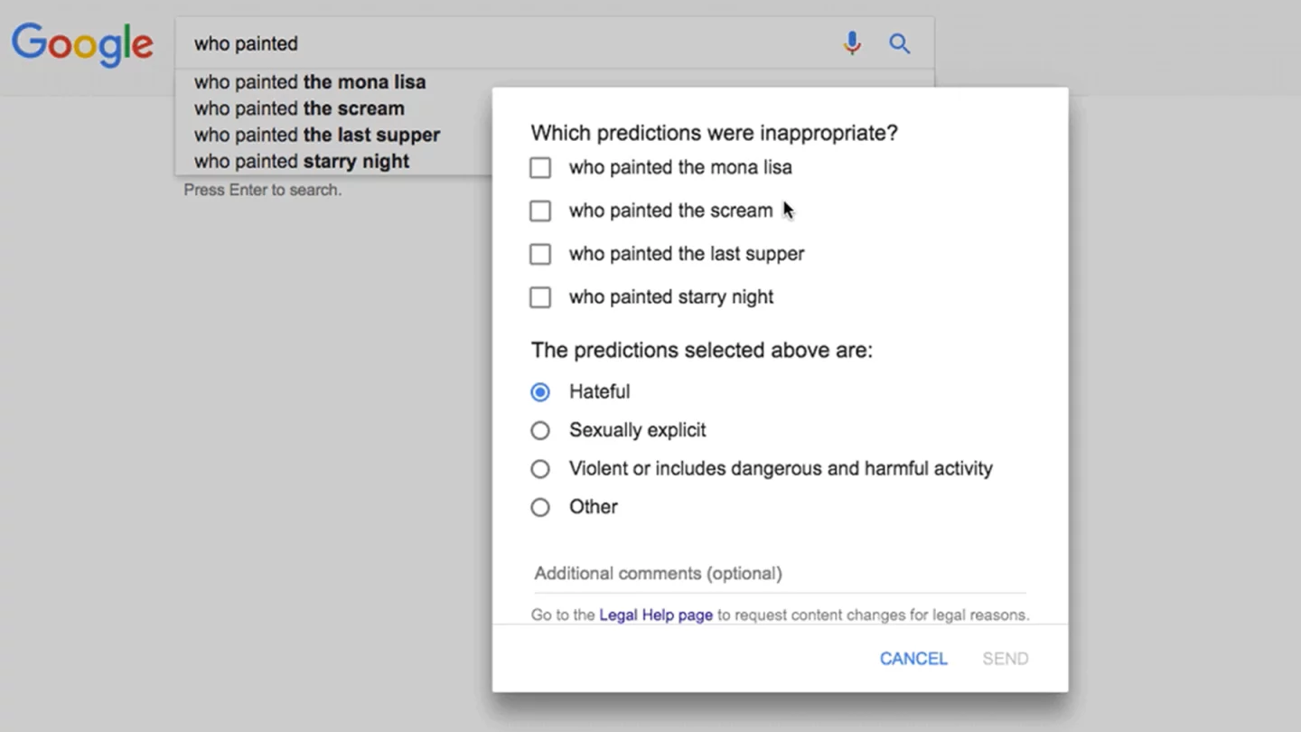The width and height of the screenshot is (1301, 732).
Task: Click the Google logo
Action: 82,45
